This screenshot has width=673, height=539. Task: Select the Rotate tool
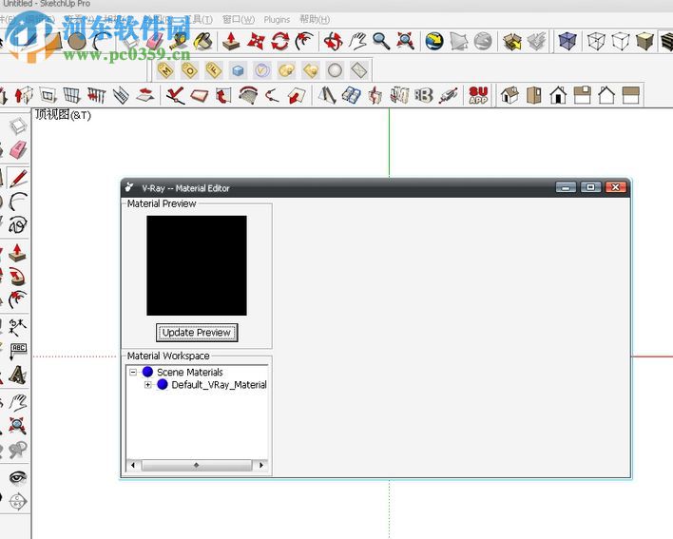pos(279,41)
